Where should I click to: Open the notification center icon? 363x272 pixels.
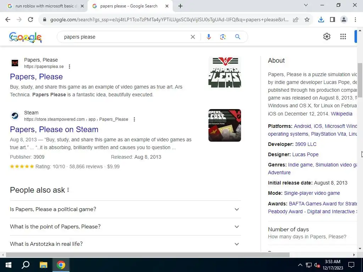[351, 265]
